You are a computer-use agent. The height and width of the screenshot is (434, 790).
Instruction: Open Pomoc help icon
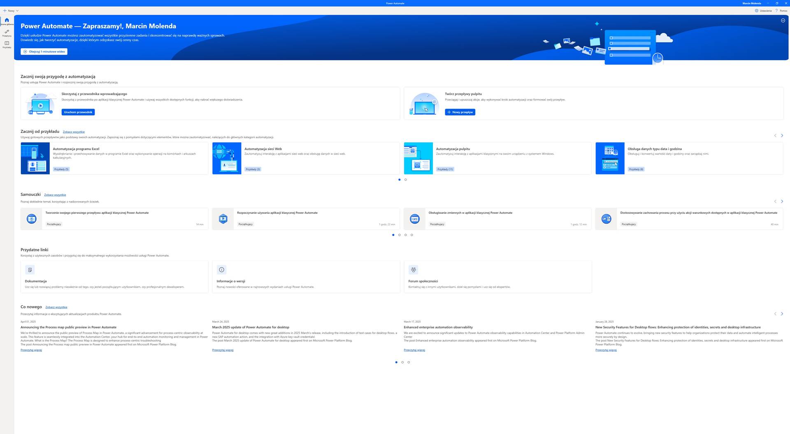tap(776, 11)
